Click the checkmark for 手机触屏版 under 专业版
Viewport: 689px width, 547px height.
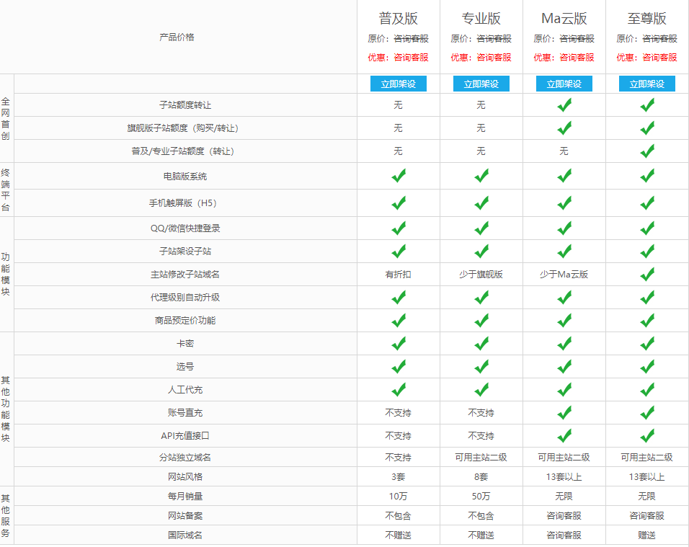[x=481, y=199]
